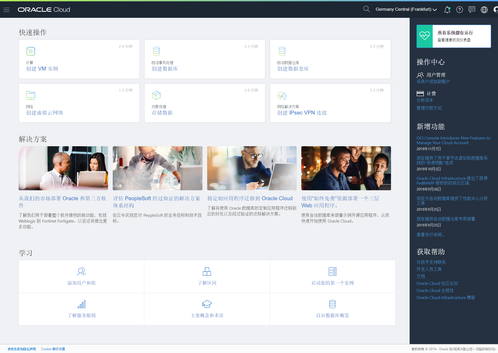Expand the Germany Central (Frankfurt) region dropdown
498x353 pixels.
tap(406, 9)
